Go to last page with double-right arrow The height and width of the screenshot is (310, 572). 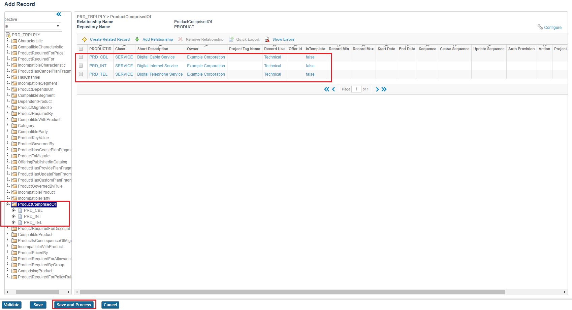pyautogui.click(x=384, y=89)
